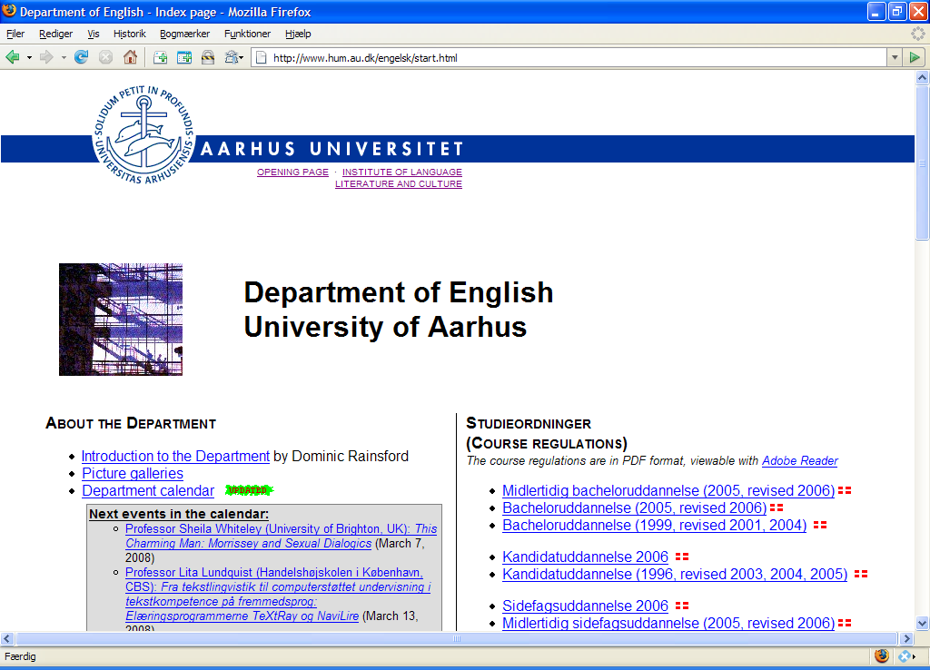Viewport: 930px width, 670px height.
Task: Click Danish flag beside Midlertidig sidefagsuddannelse link
Action: pyautogui.click(x=845, y=623)
